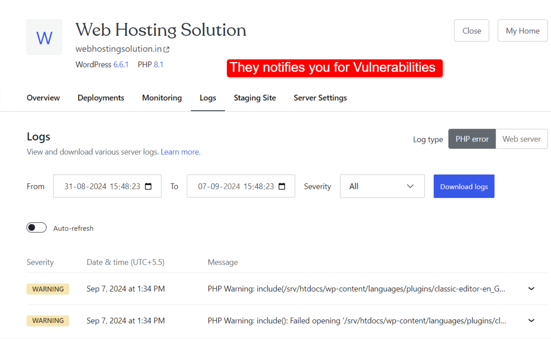
Task: Click the WARNING severity badge on first log
Action: (x=48, y=288)
